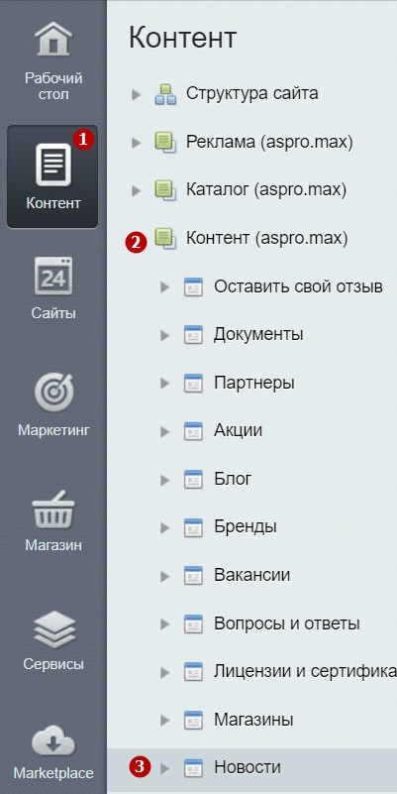
Task: Click the icon beside Новости
Action: (193, 768)
